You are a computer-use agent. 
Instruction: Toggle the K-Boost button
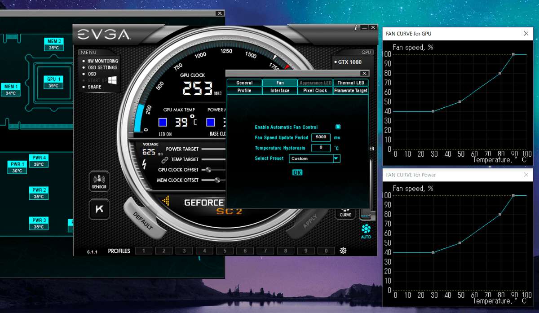click(99, 209)
